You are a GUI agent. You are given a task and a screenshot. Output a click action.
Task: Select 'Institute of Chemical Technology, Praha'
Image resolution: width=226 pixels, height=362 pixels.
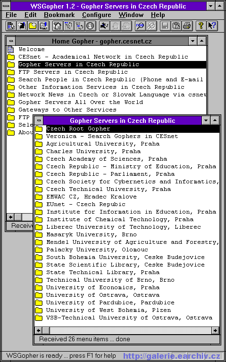point(120,220)
